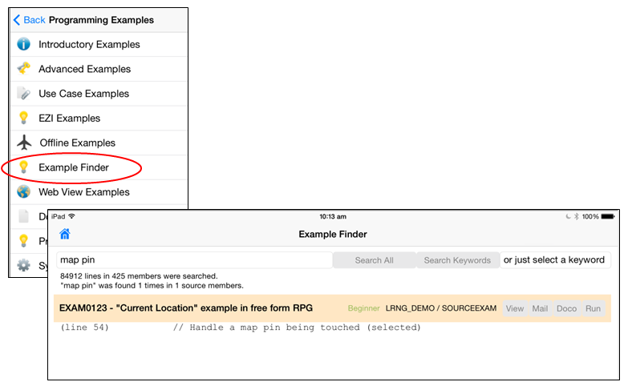The width and height of the screenshot is (632, 390).
Task: Click the battery icon in the status bar
Action: click(x=608, y=216)
